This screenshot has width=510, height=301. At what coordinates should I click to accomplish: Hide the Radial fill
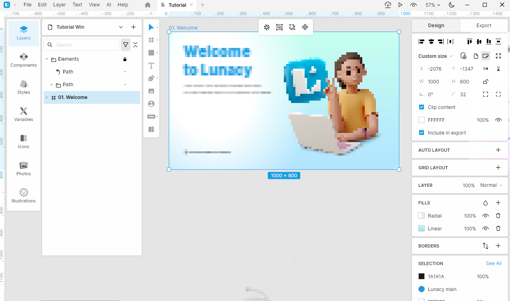click(x=485, y=216)
